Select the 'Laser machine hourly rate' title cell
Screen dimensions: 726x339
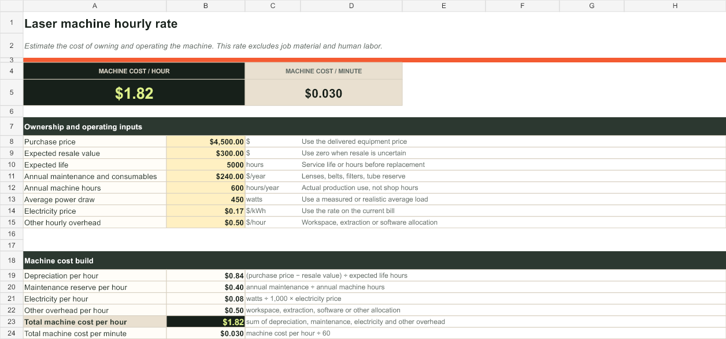point(101,24)
